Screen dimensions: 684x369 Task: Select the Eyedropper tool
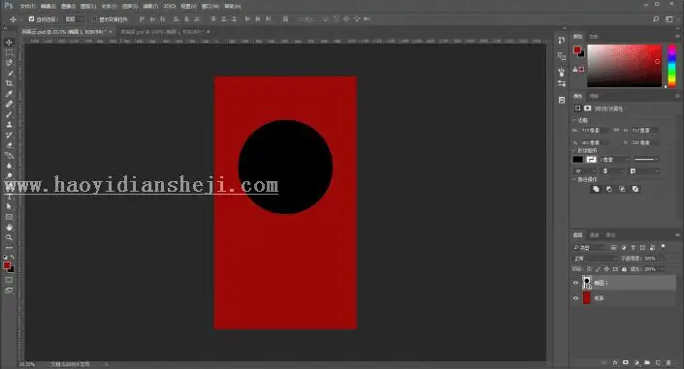click(9, 94)
